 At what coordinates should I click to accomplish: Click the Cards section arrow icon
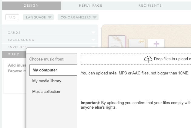click(x=93, y=33)
